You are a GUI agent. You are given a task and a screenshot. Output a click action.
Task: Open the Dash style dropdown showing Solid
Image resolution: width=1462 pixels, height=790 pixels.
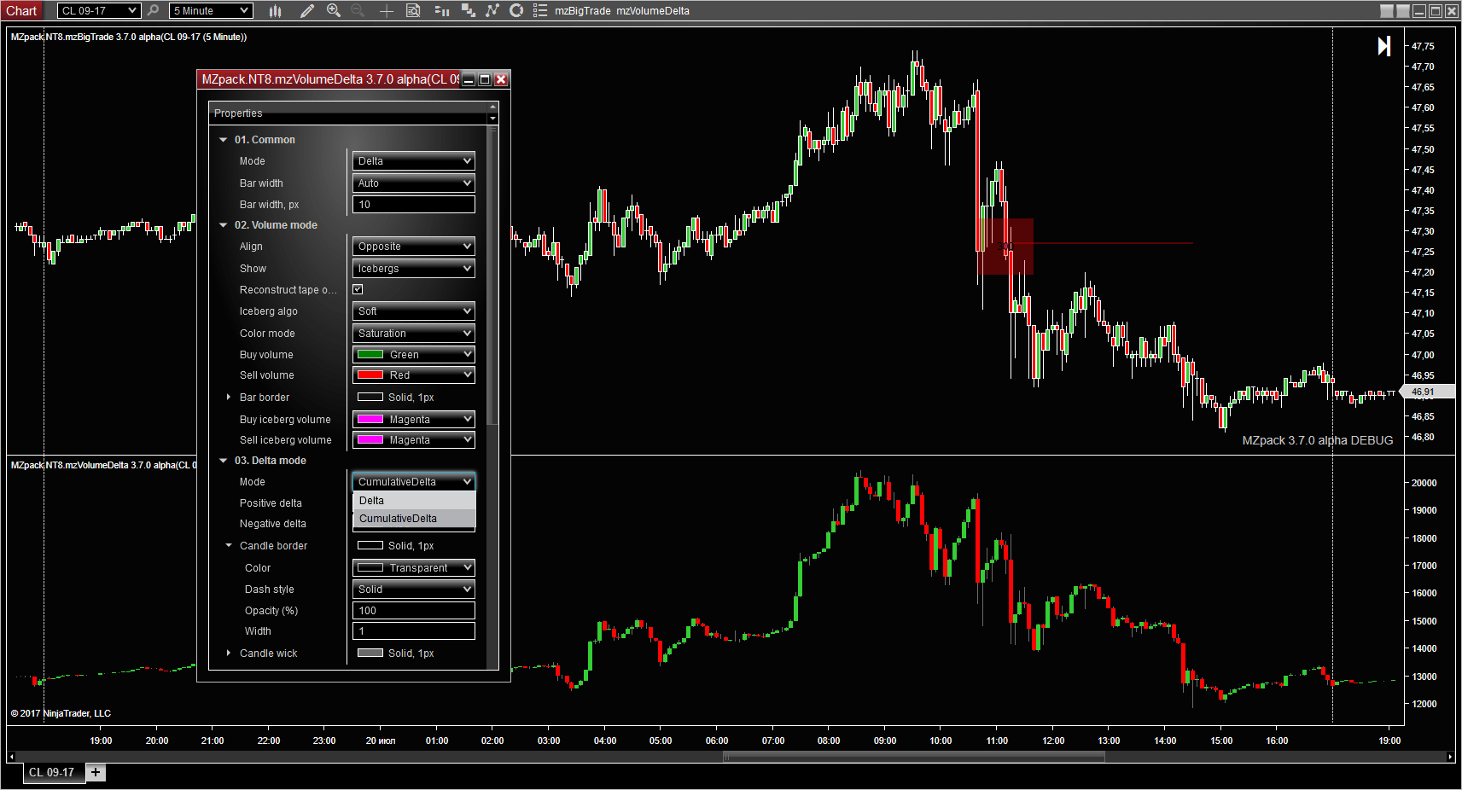tap(414, 589)
